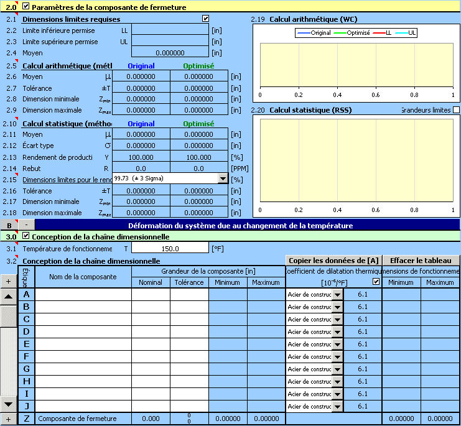
Task: Open material dropdown for row E
Action: point(338,345)
